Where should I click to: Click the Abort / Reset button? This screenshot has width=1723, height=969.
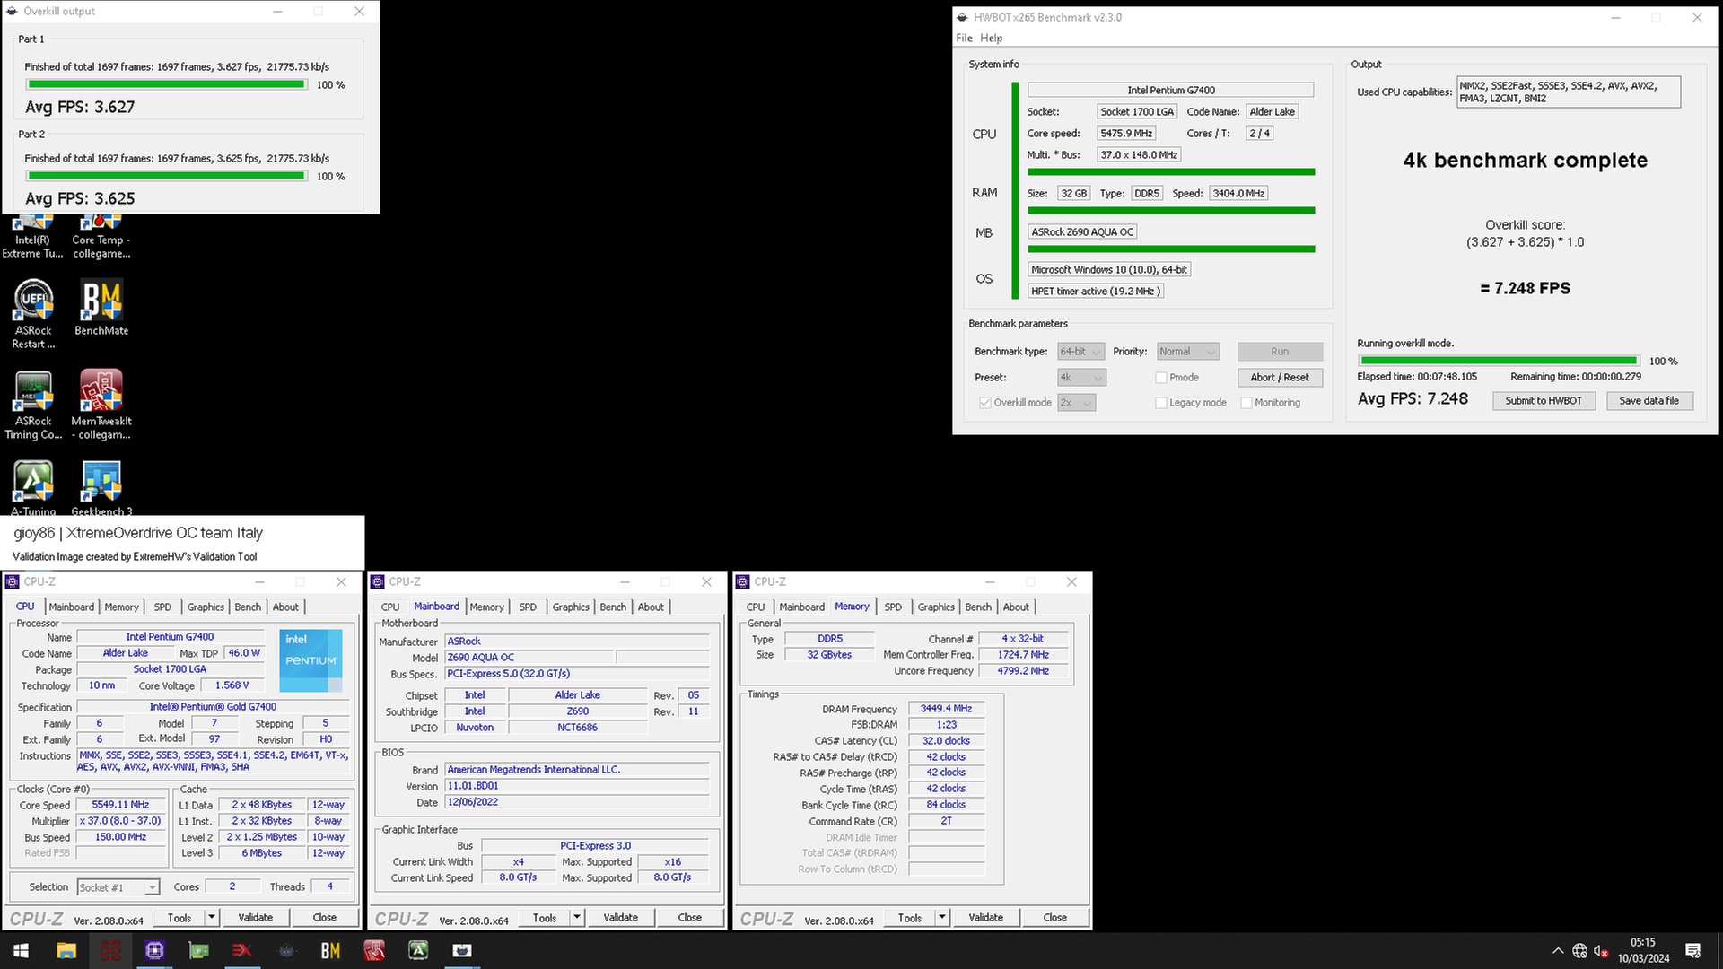click(x=1280, y=378)
